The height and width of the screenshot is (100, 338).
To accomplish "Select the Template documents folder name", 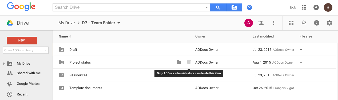I will point(86,88).
